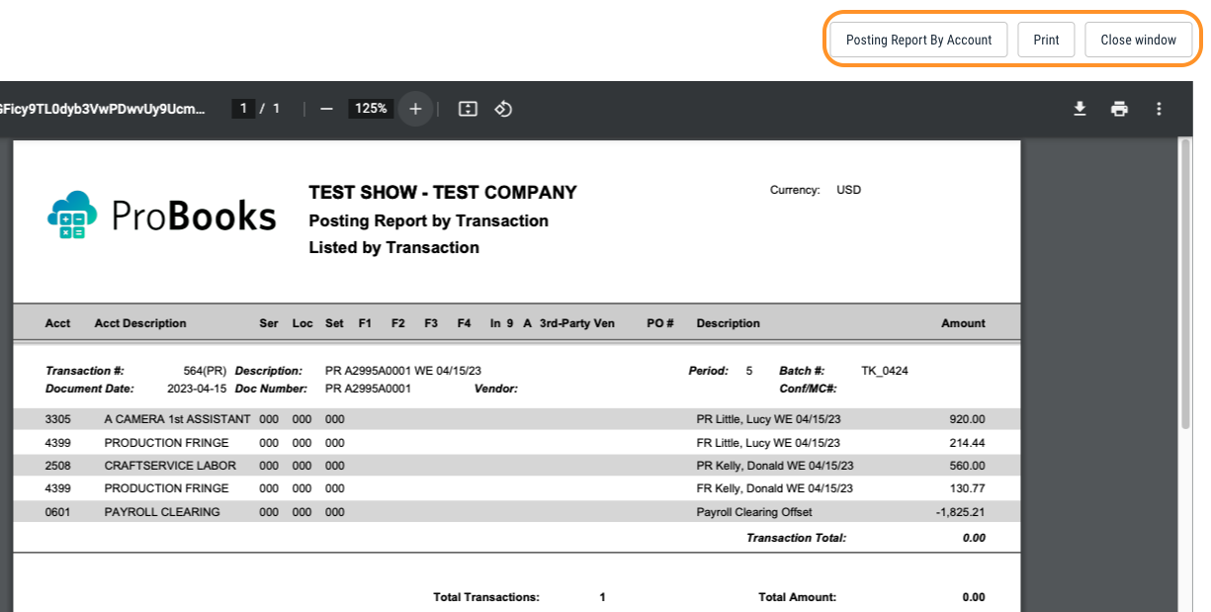Image resolution: width=1211 pixels, height=612 pixels.
Task: Select the current page number field
Action: pos(243,109)
